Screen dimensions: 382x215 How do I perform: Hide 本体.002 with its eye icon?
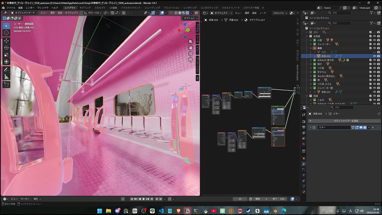pyautogui.click(x=375, y=56)
